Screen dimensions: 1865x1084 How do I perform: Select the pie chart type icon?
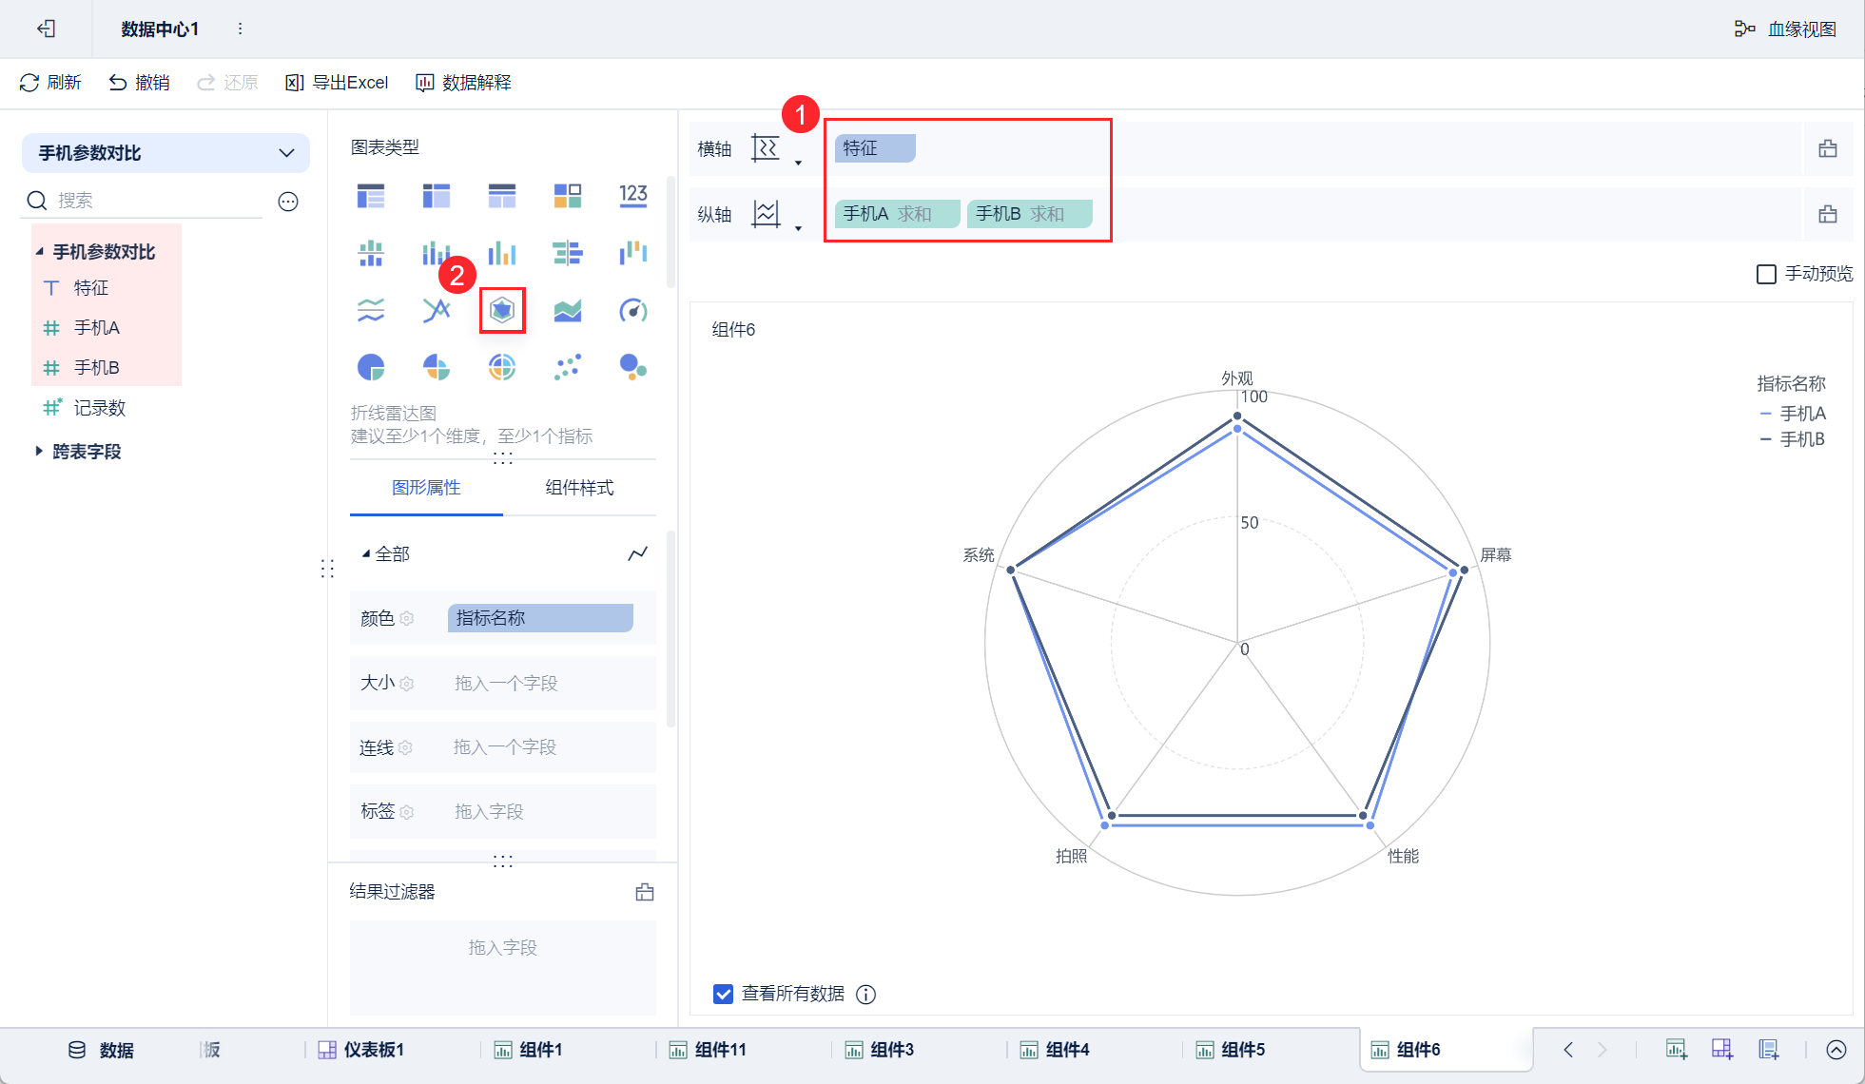pyautogui.click(x=371, y=367)
